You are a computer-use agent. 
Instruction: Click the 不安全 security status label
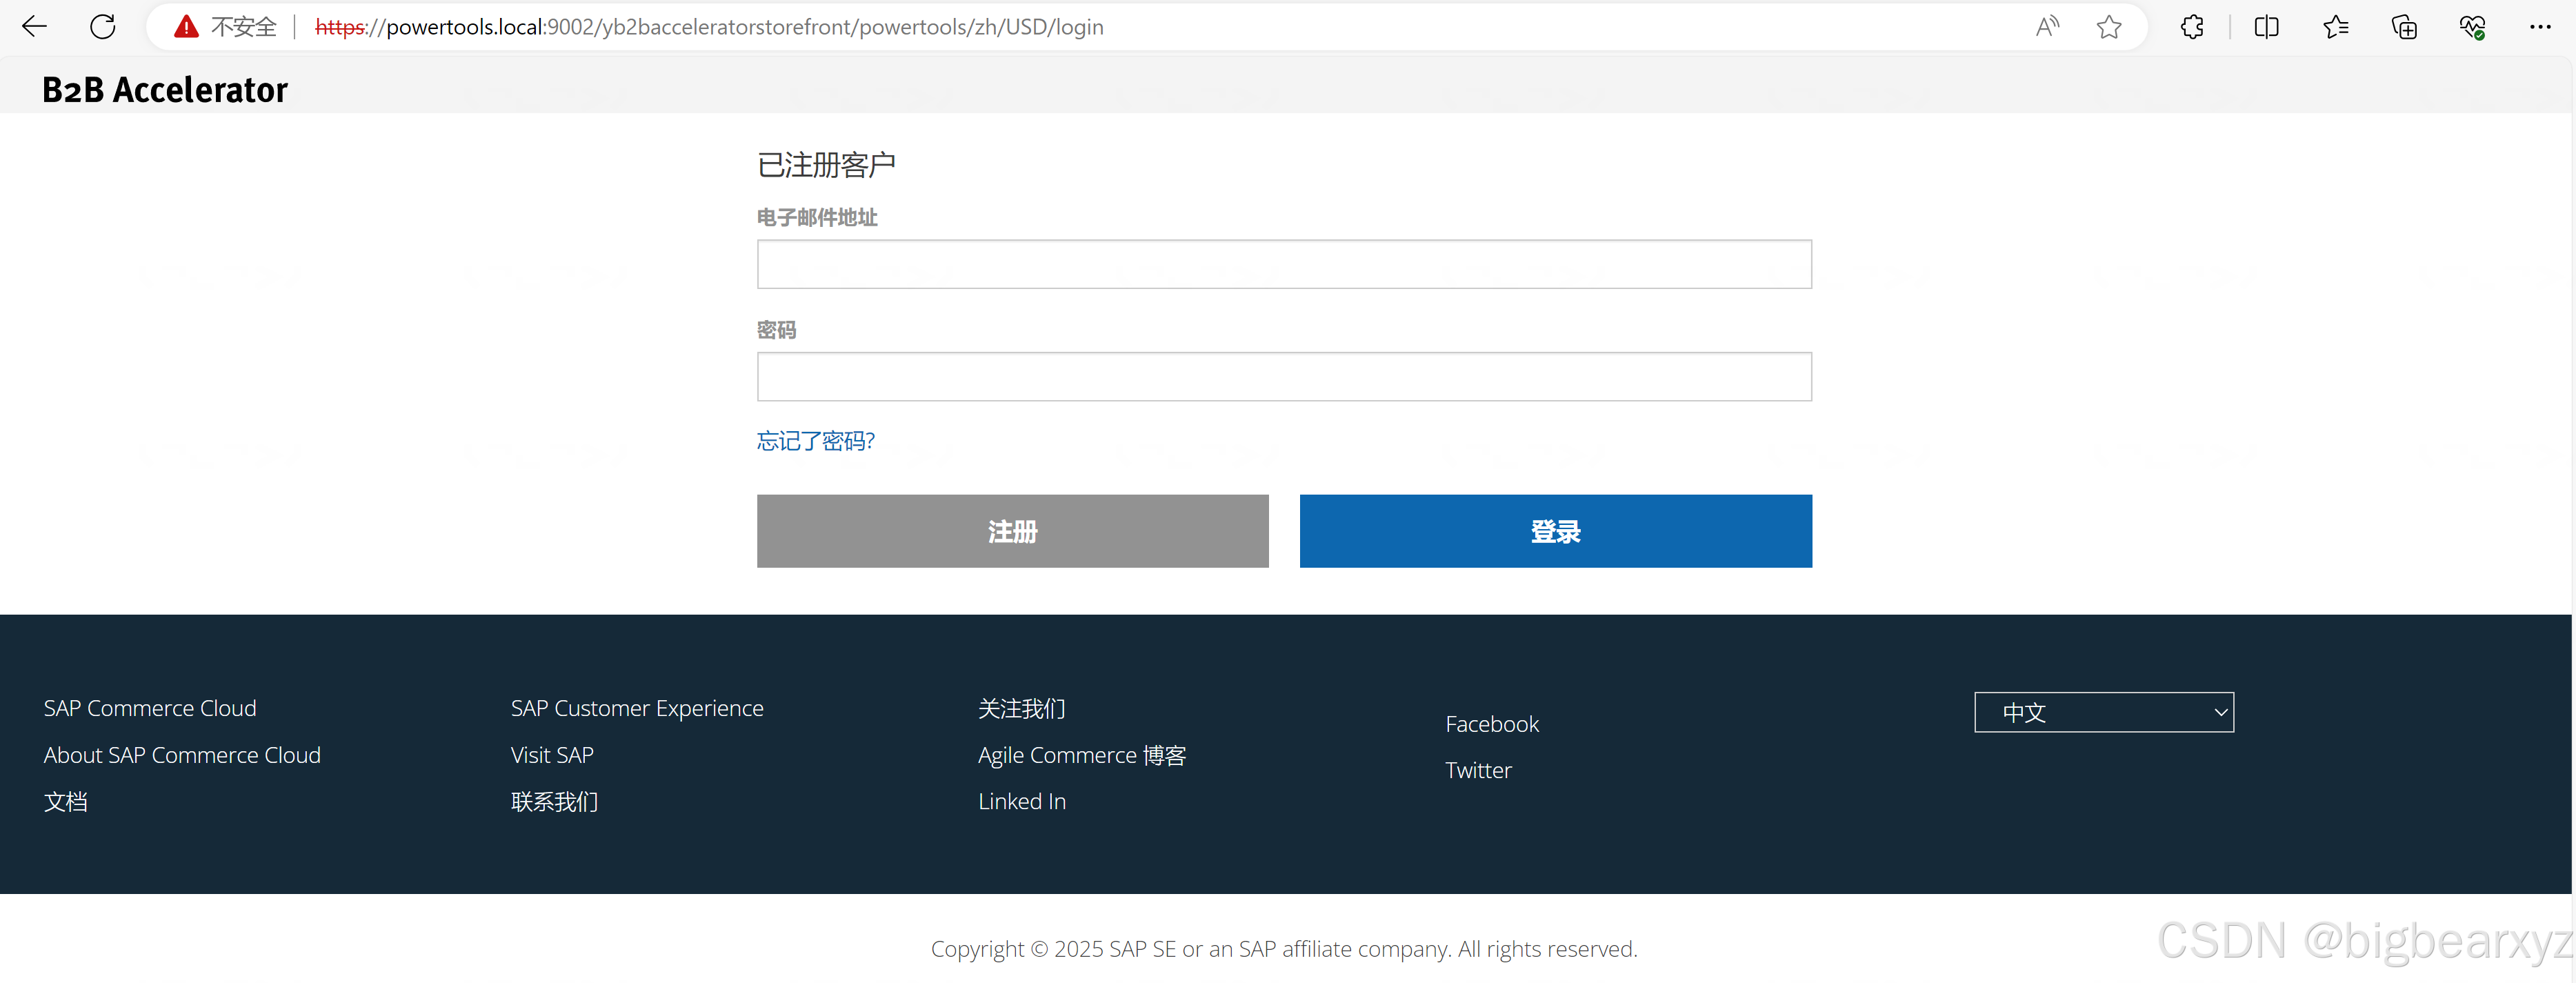(x=244, y=27)
